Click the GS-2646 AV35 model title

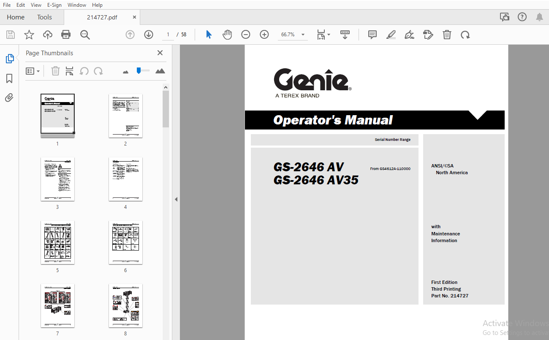coord(316,180)
